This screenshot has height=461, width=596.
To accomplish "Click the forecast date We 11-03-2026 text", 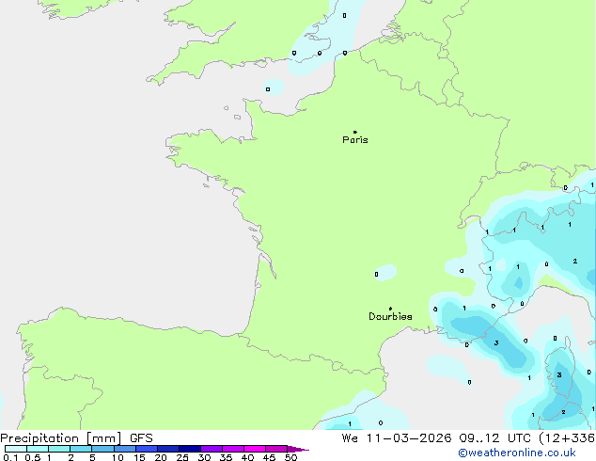I will 397,438.
